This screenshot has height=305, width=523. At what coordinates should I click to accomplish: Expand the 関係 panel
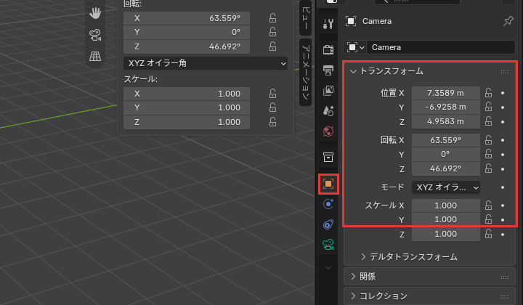click(353, 277)
